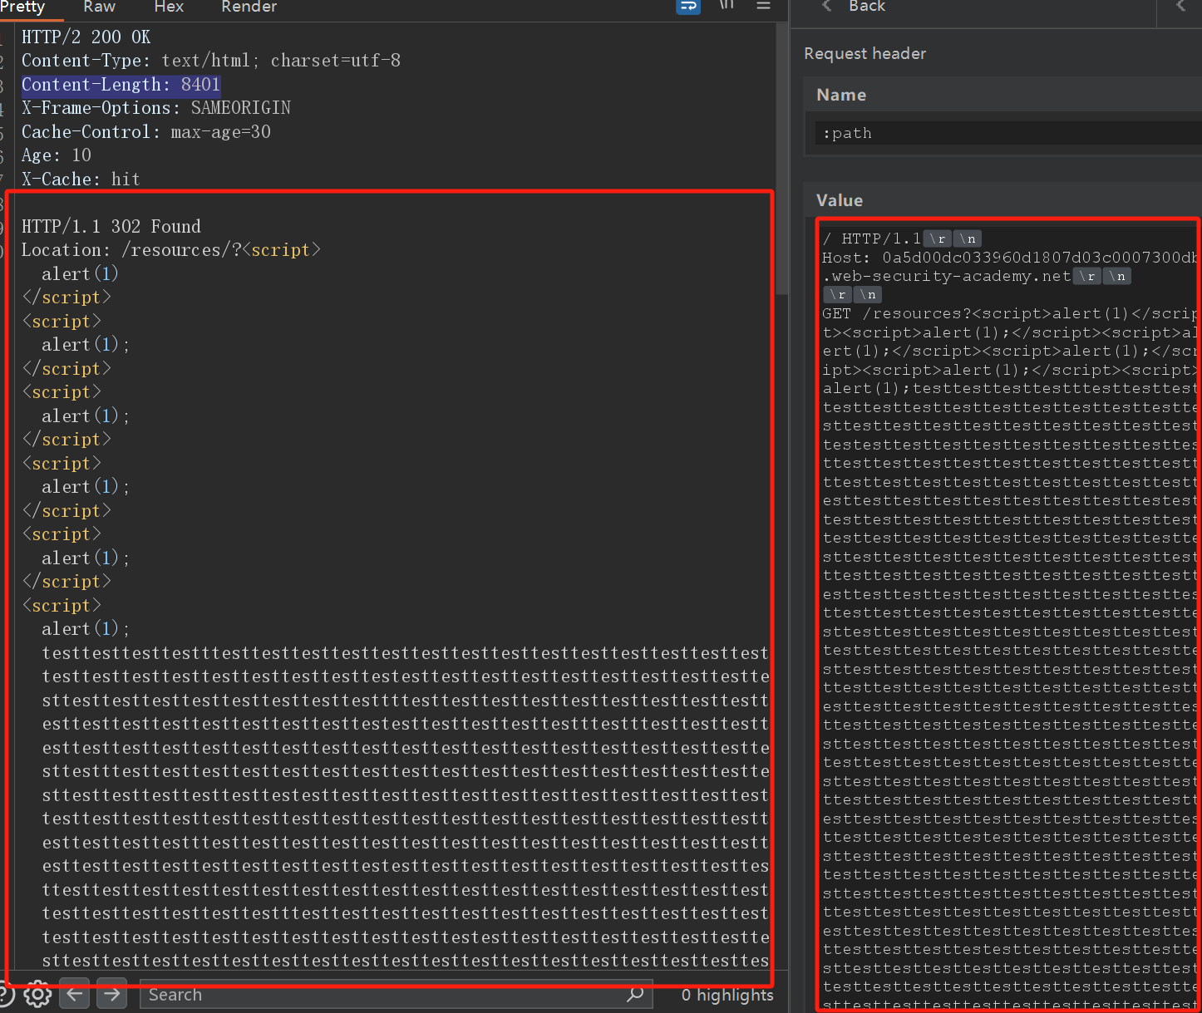This screenshot has height=1013, width=1202.
Task: Switch to the Hex tab
Action: point(169,7)
